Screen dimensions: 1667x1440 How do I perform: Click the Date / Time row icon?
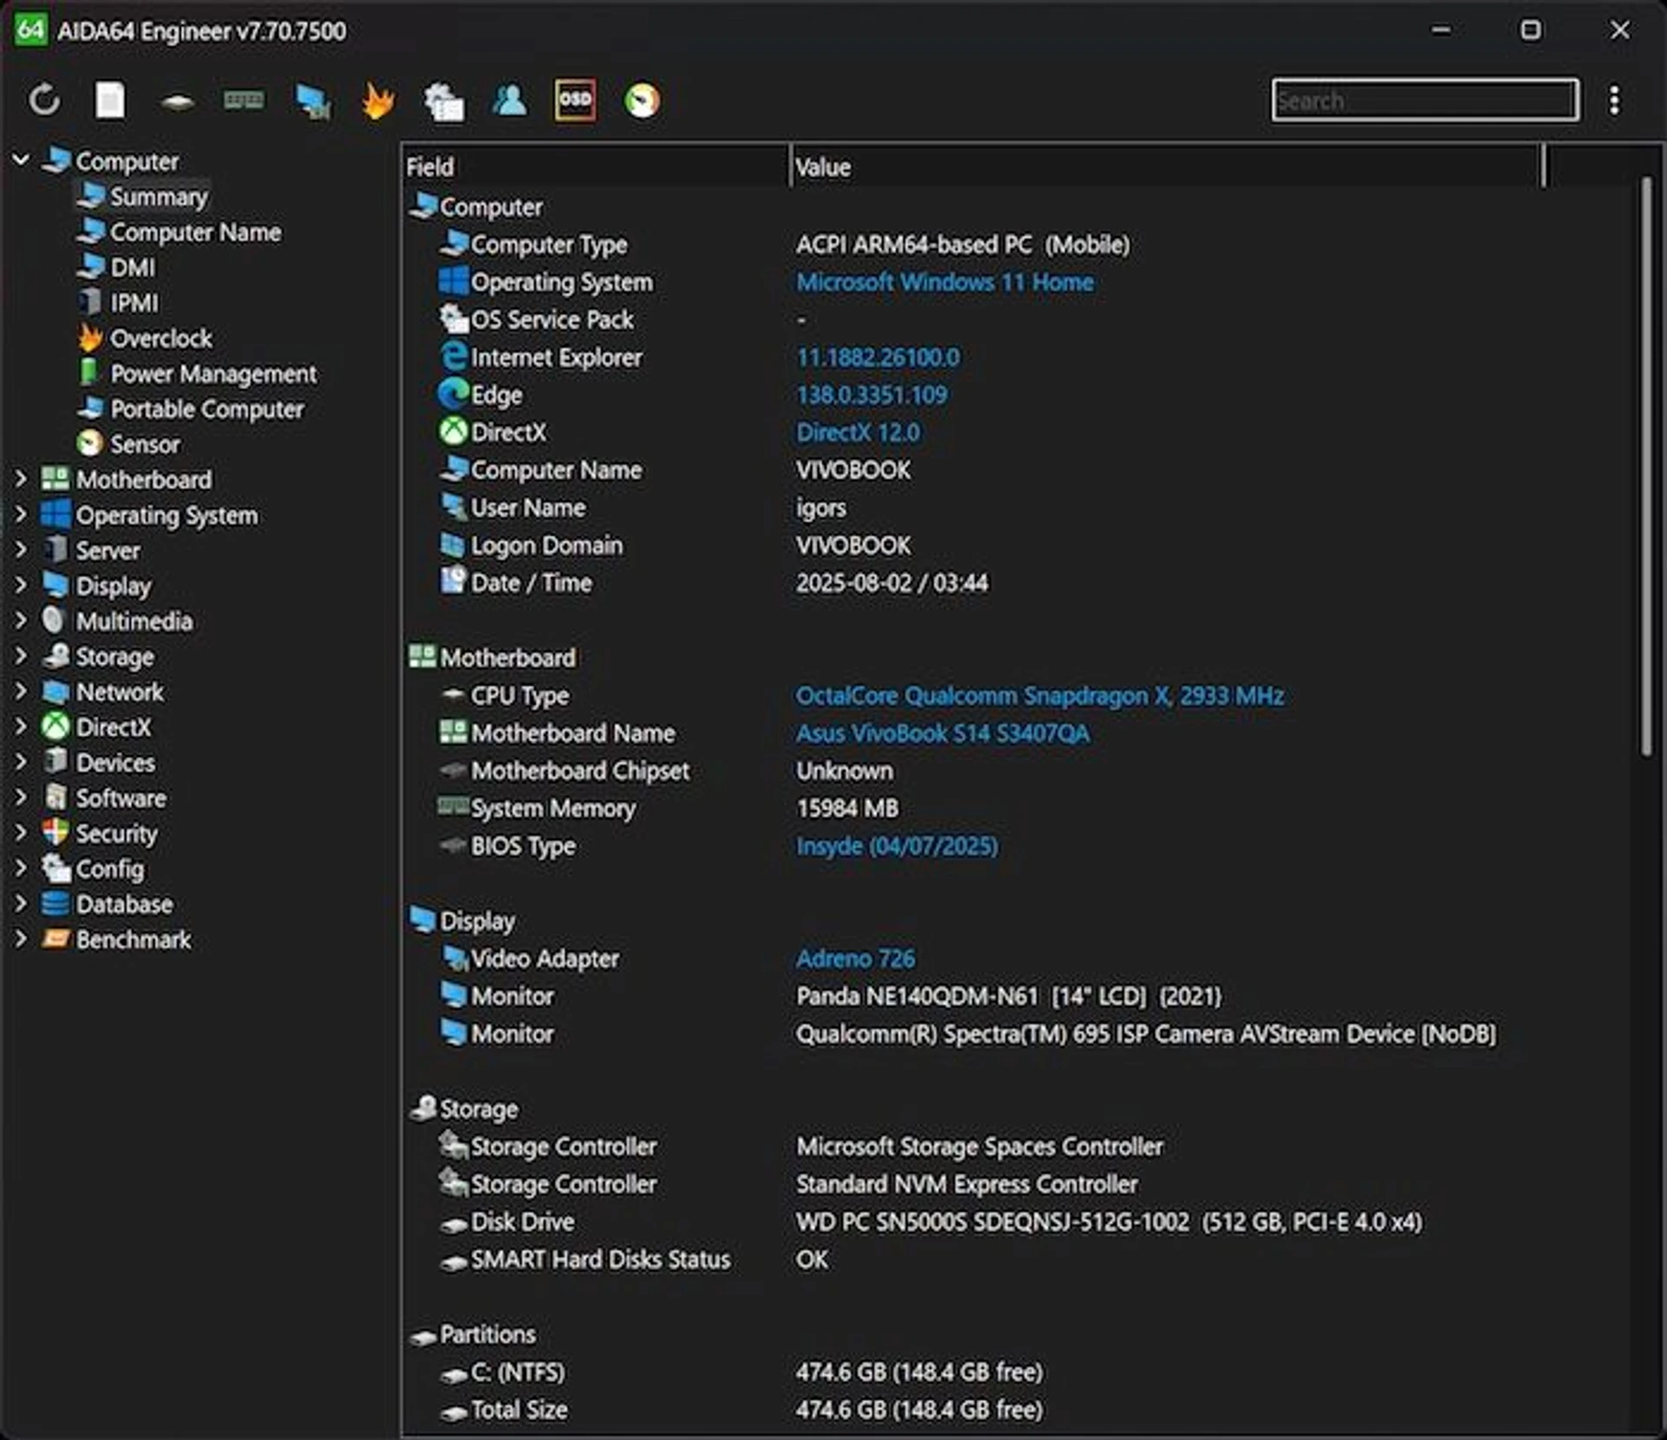click(453, 581)
